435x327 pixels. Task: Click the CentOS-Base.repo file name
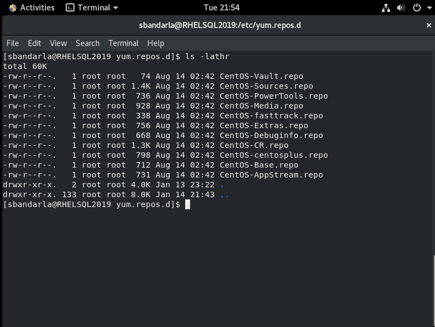point(259,165)
